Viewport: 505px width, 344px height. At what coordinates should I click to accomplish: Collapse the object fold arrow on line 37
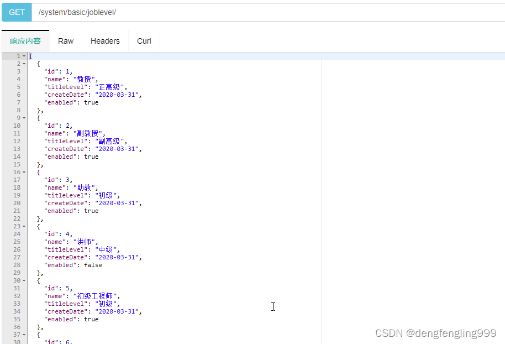pyautogui.click(x=24, y=335)
